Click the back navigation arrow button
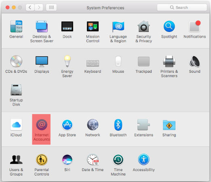The image size is (211, 182). pos(30,7)
